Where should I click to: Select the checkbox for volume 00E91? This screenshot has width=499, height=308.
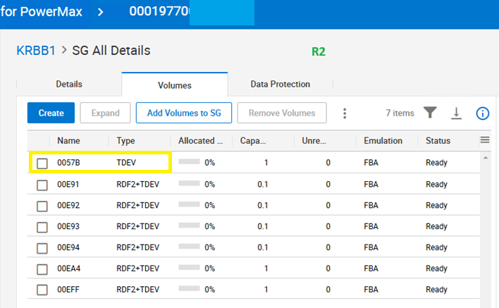click(42, 185)
